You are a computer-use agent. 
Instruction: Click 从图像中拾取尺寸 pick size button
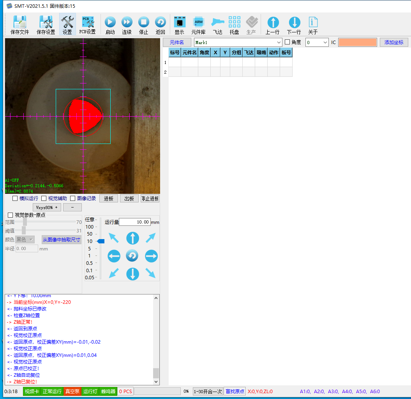click(61, 239)
